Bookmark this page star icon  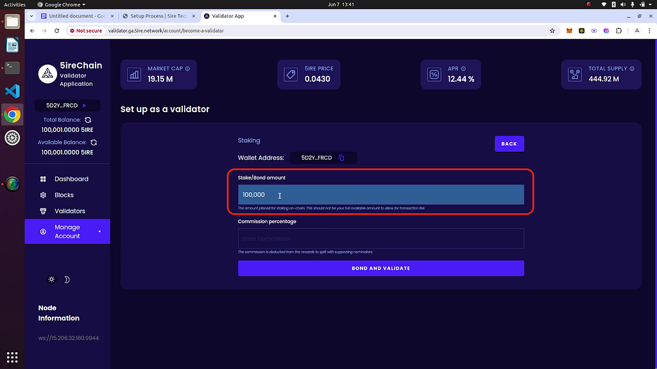(x=552, y=31)
